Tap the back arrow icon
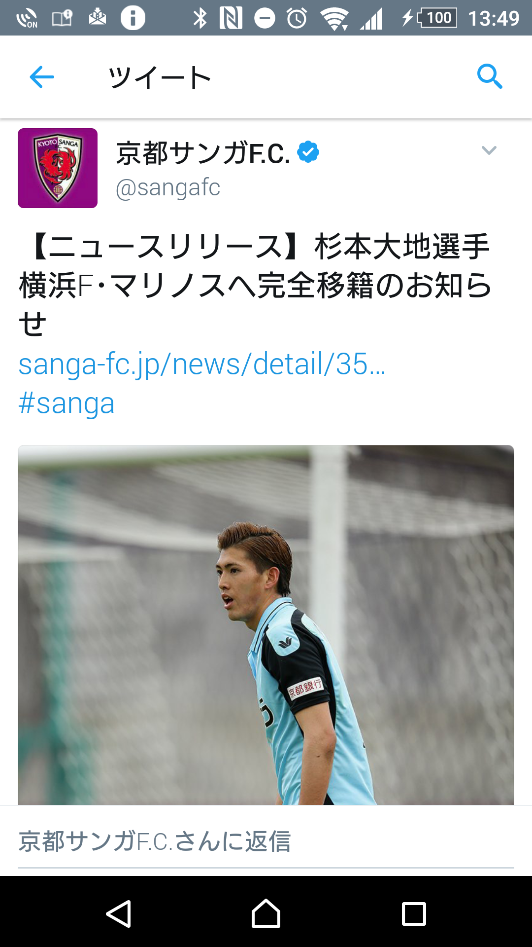This screenshot has width=532, height=947. pyautogui.click(x=42, y=77)
